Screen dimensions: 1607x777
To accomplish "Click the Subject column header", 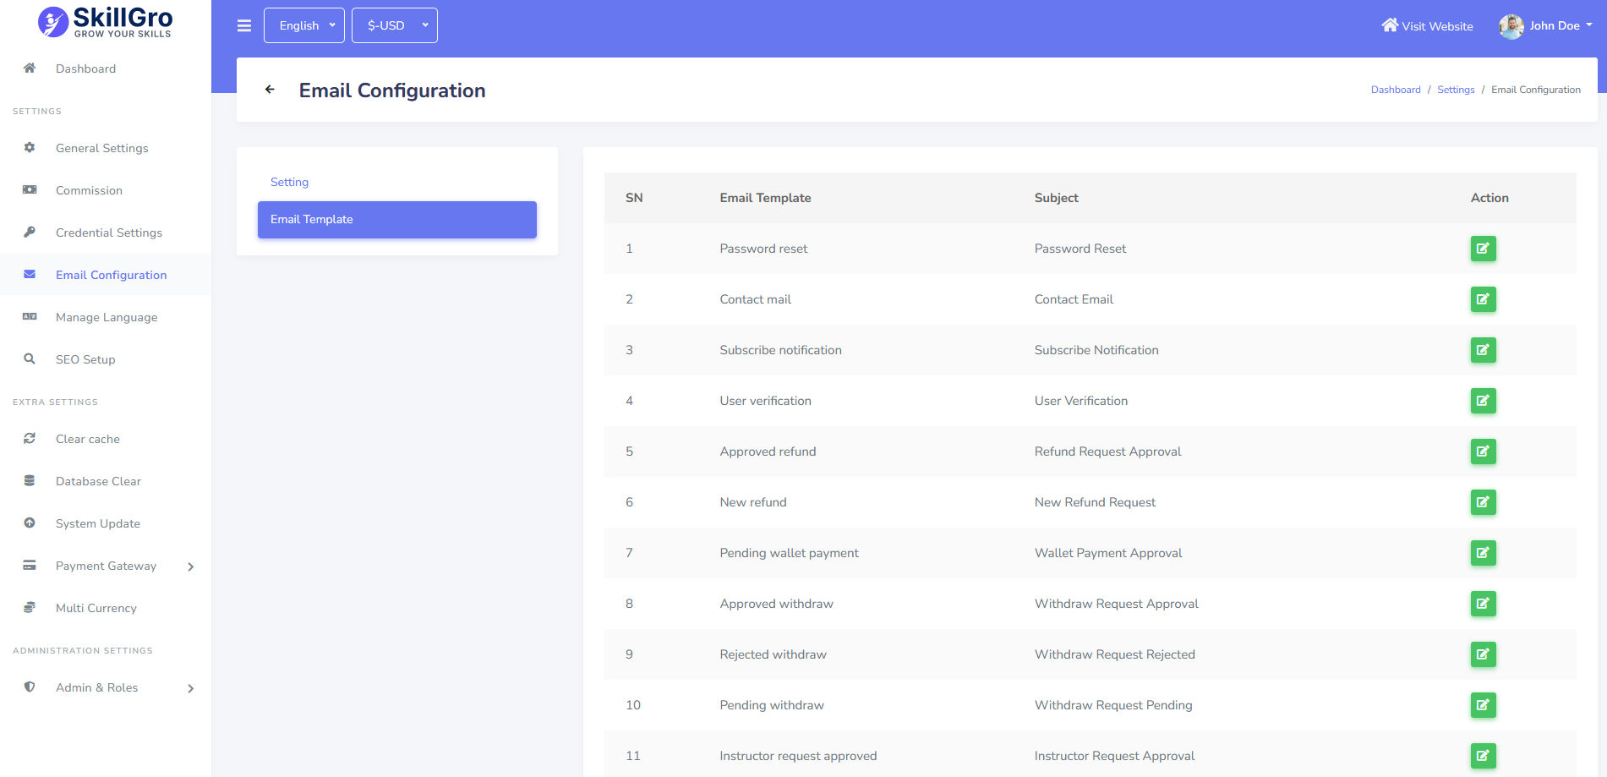I will (x=1056, y=198).
